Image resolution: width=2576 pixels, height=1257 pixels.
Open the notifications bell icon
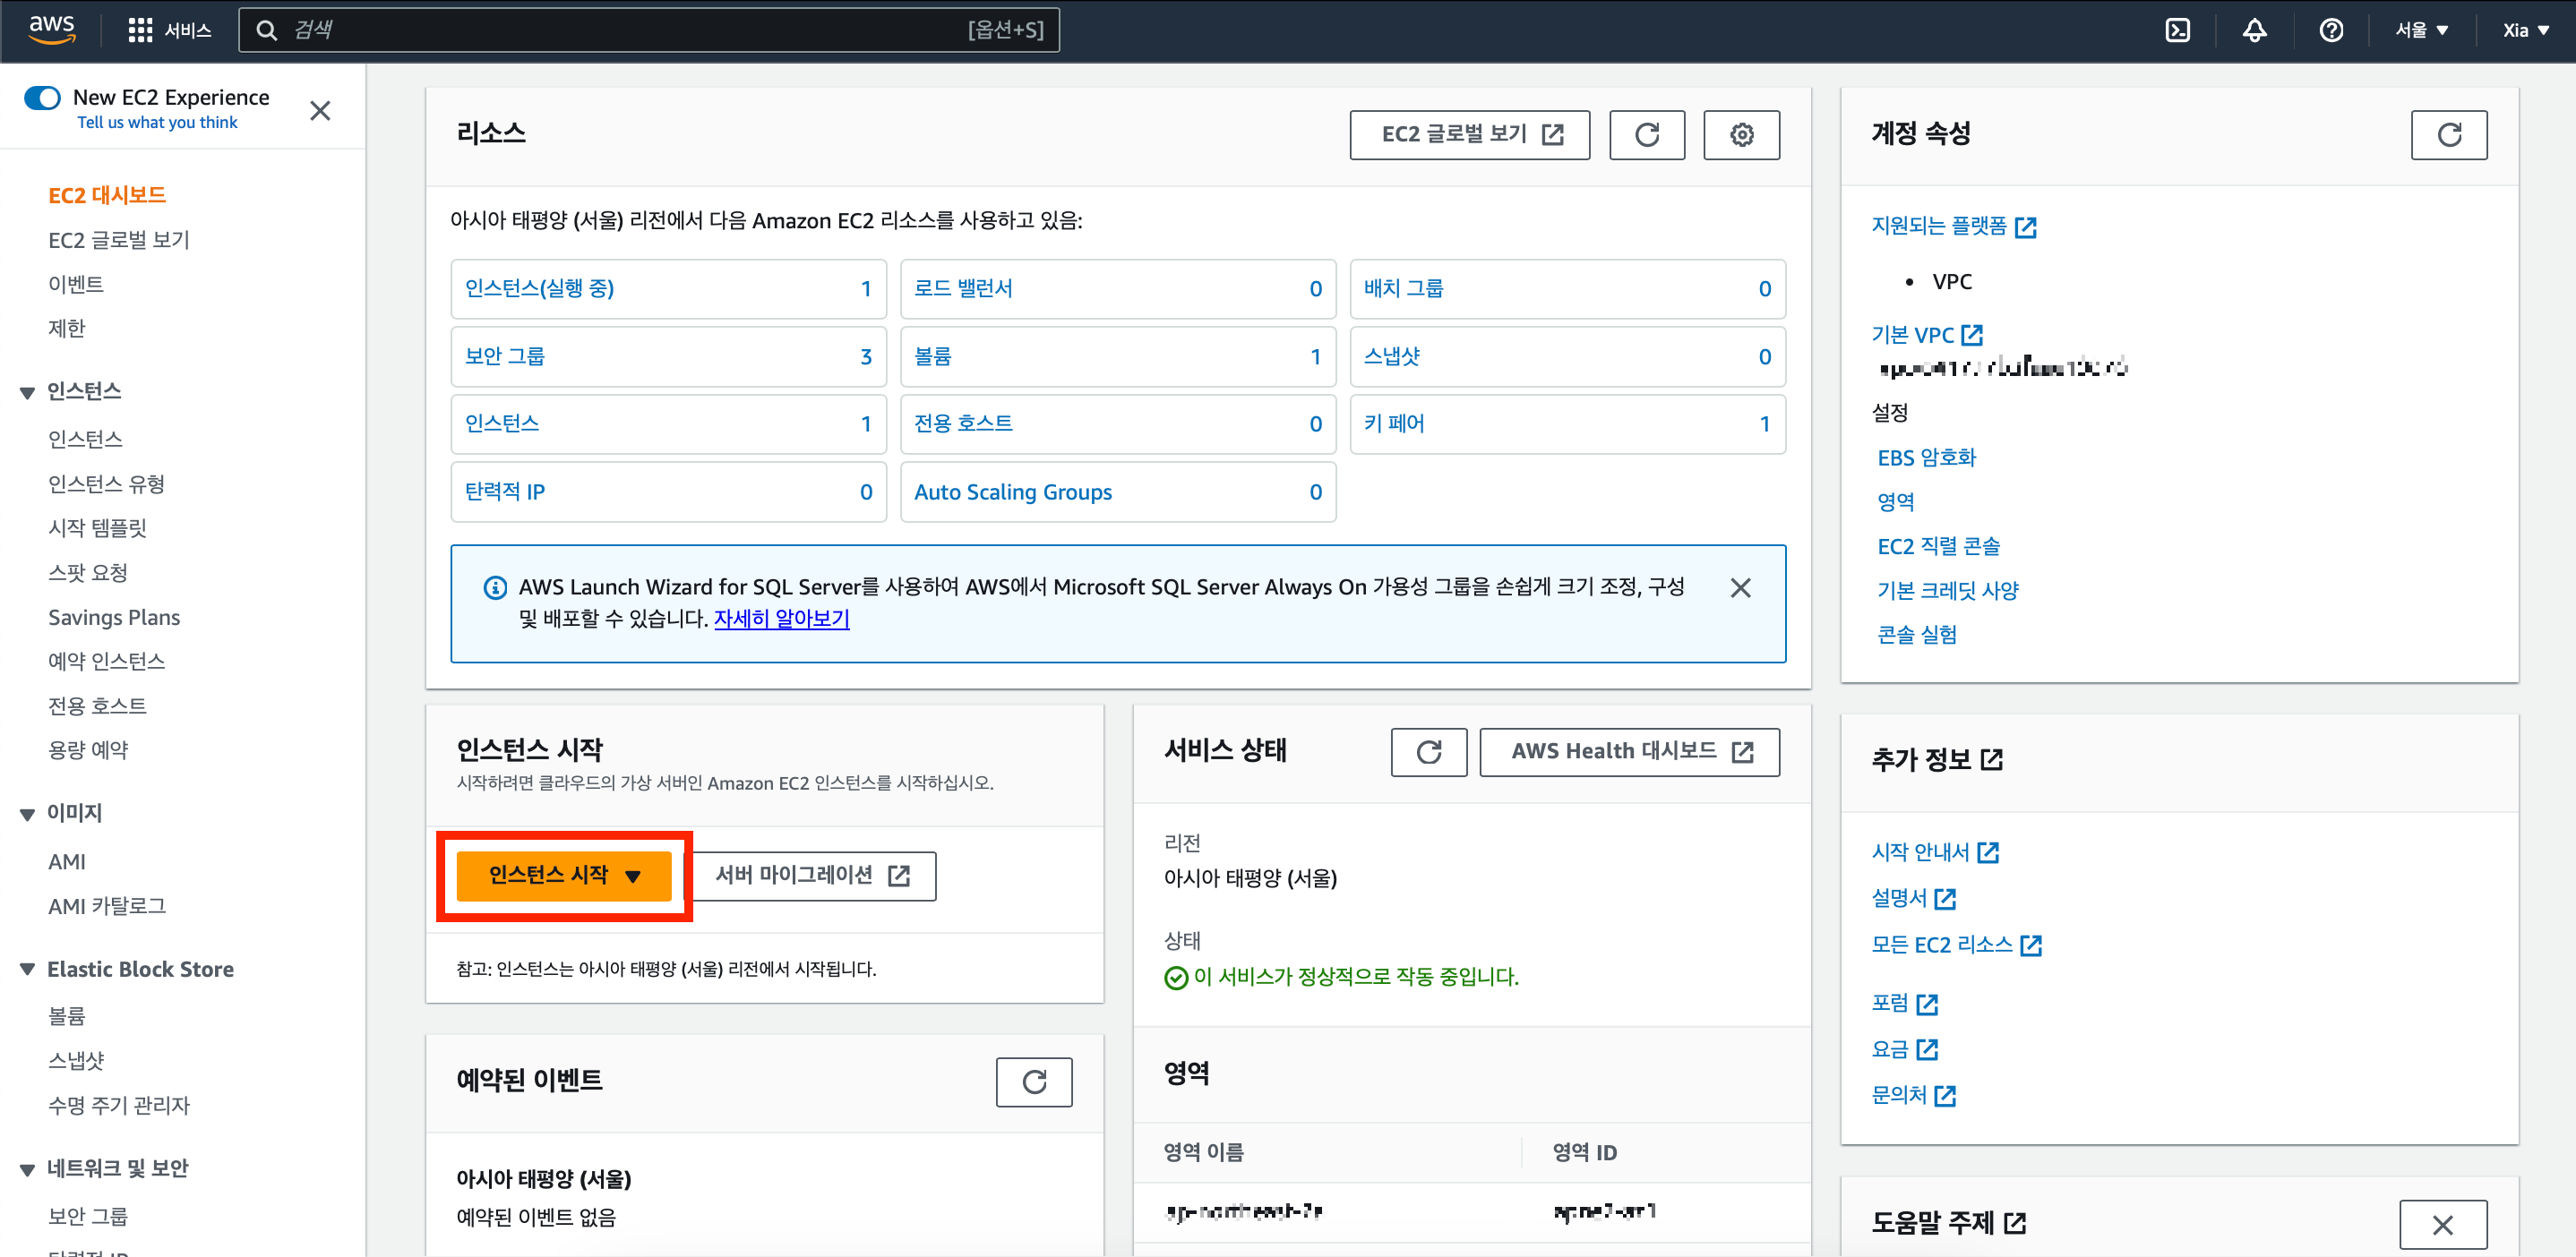pyautogui.click(x=2254, y=30)
